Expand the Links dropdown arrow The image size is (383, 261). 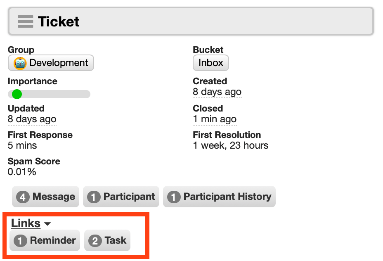point(47,223)
